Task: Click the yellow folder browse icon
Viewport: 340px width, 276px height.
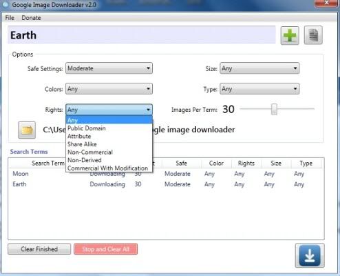Action: [27, 130]
